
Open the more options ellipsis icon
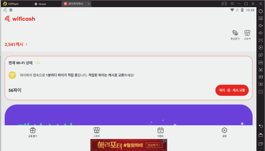[261, 92]
